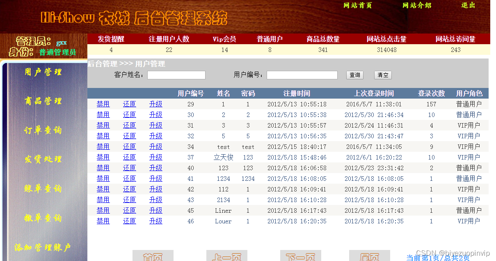
Task: Click 升级 for user 45 Liner
Action: coord(156,210)
